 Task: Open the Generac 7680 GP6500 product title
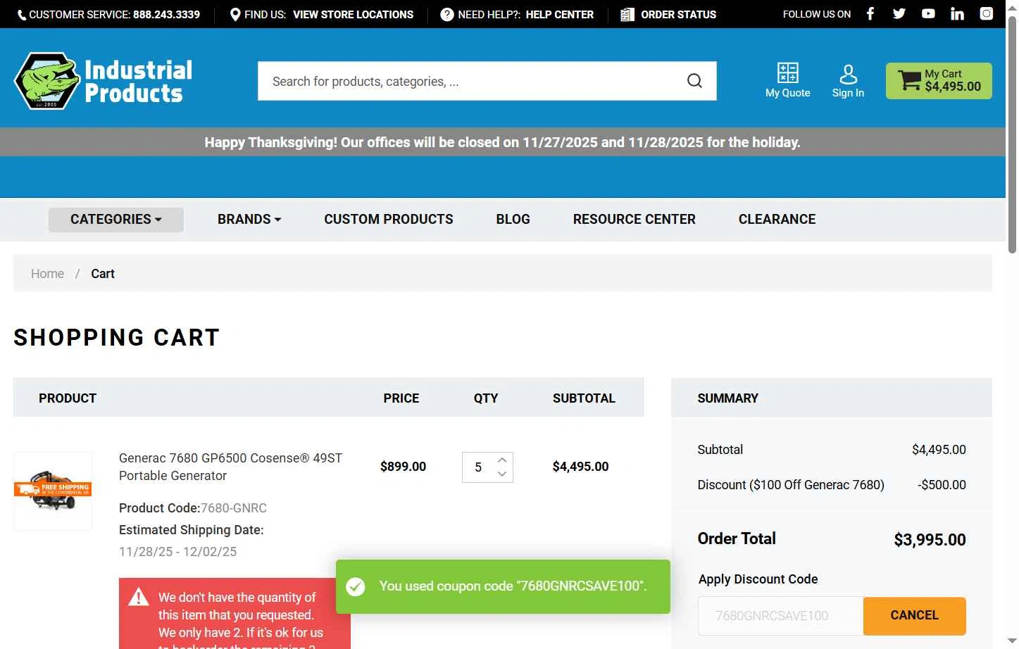(230, 467)
